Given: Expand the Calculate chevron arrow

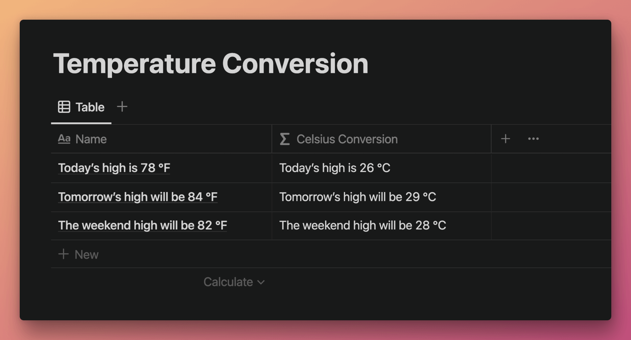Looking at the screenshot, I should (261, 282).
